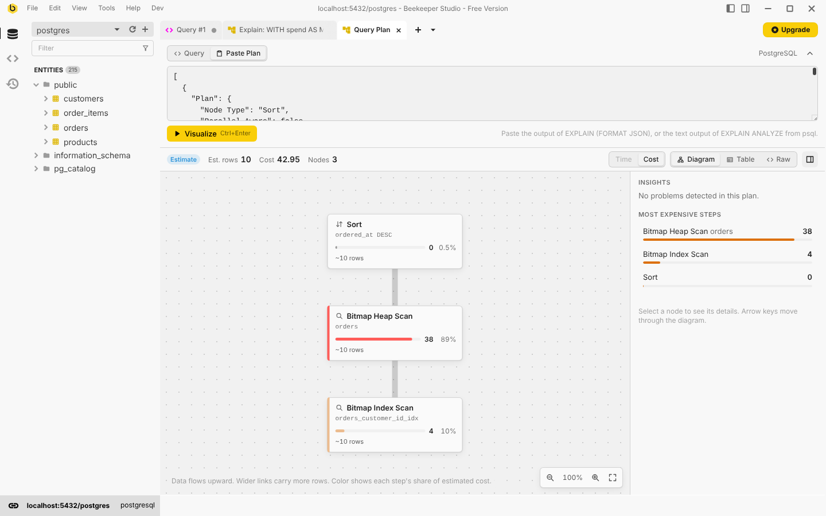Open the File menu

click(x=33, y=8)
